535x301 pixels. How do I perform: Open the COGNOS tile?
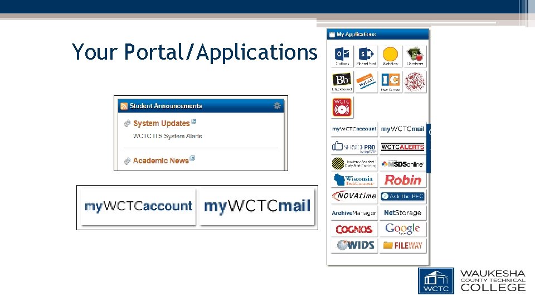pos(354,229)
